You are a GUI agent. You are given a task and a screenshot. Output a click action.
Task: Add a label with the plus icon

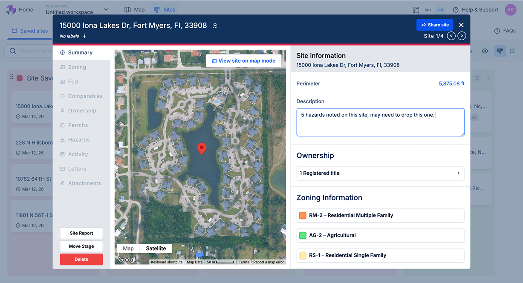(84, 36)
